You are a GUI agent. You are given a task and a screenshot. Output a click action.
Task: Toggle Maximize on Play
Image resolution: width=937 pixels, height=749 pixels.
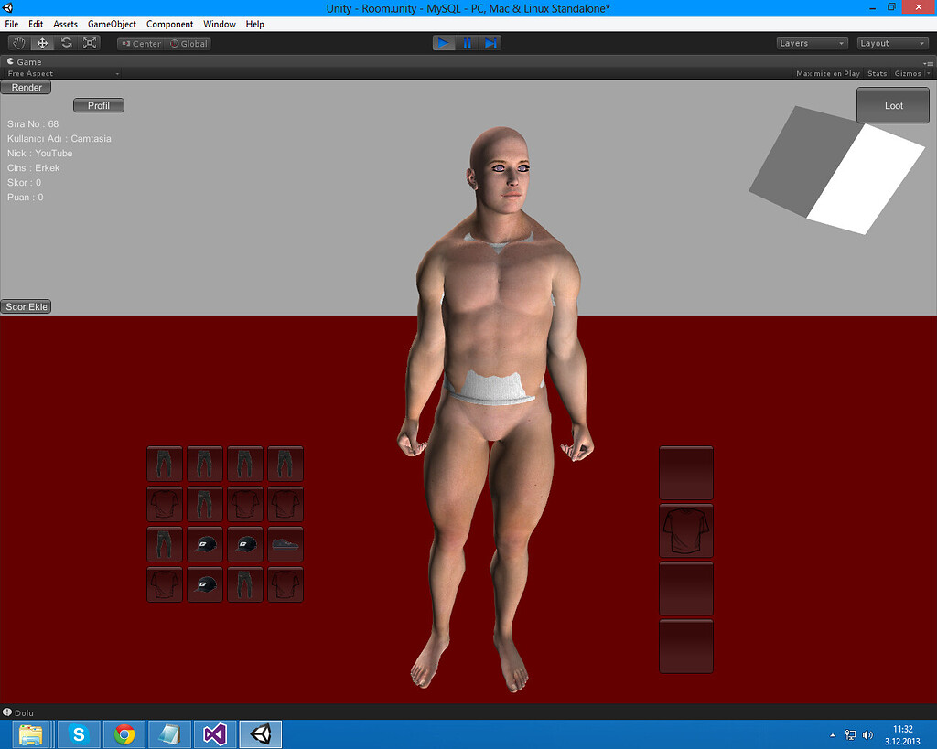(827, 73)
